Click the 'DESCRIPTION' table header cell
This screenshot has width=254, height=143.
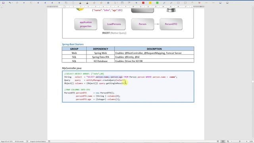tap(154, 49)
